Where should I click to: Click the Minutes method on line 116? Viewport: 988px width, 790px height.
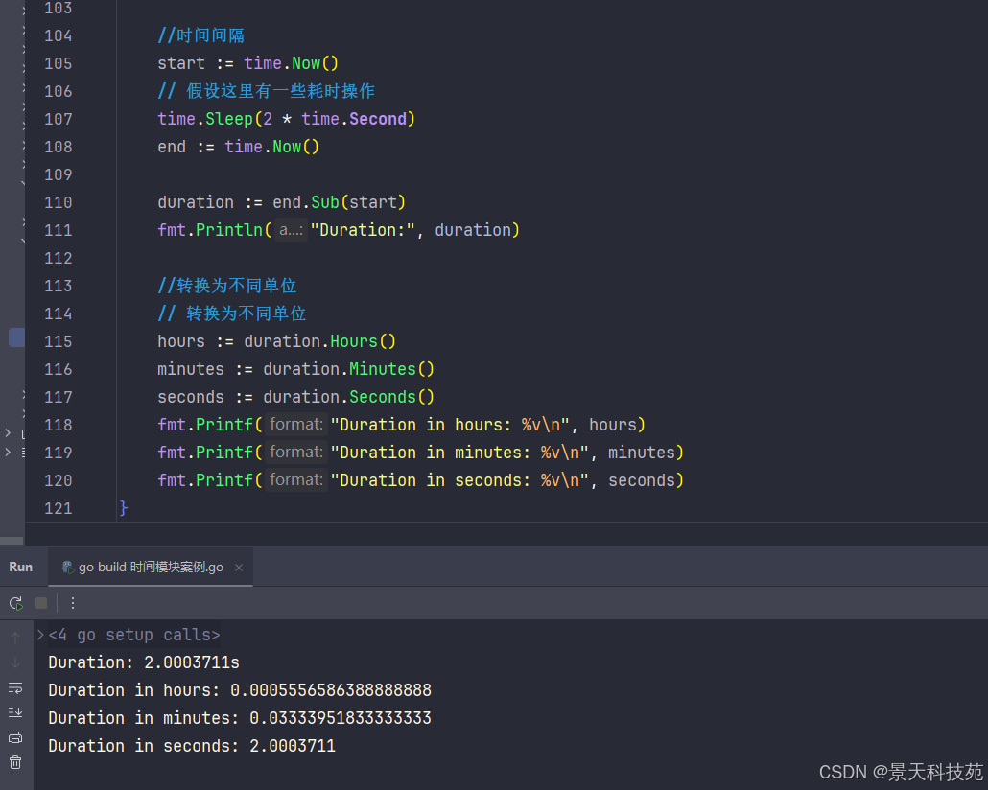pos(383,369)
